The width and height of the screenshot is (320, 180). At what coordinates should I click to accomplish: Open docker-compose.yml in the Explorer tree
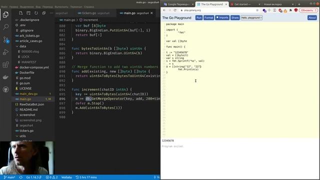pos(34,67)
